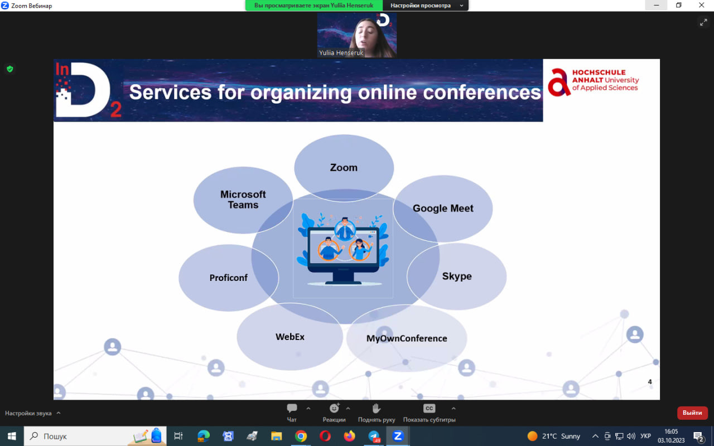Show subtitles with the CC button
The image size is (714, 446).
(x=429, y=413)
